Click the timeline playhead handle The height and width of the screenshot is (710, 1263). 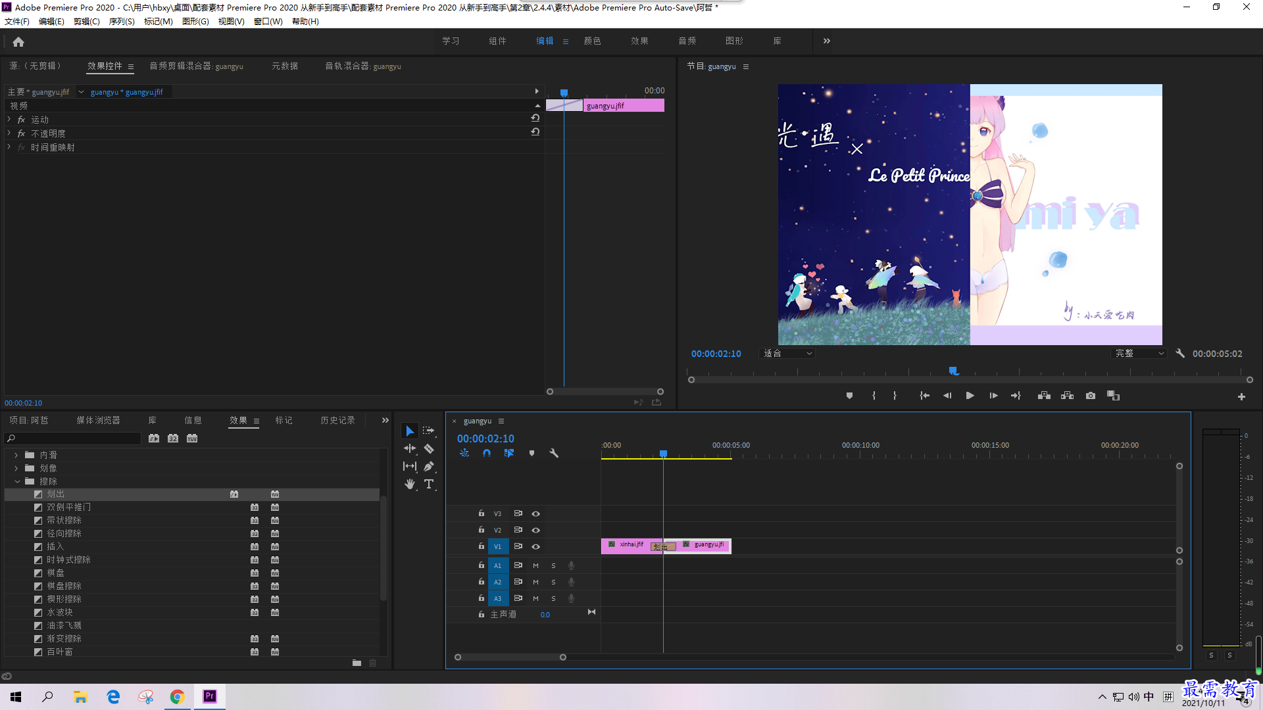[663, 454]
